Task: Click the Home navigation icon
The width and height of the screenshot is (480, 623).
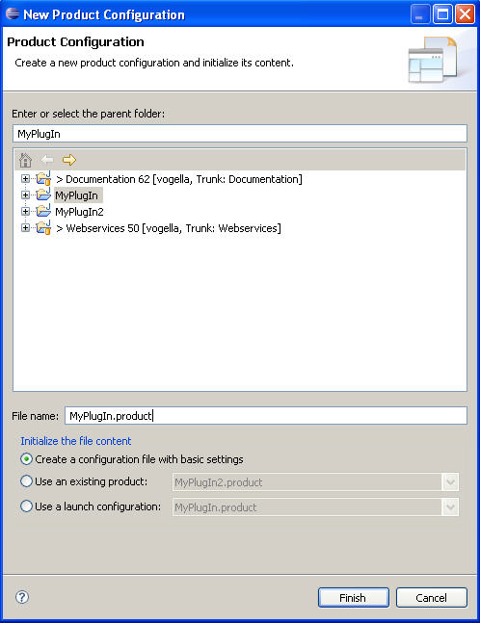Action: (25, 160)
